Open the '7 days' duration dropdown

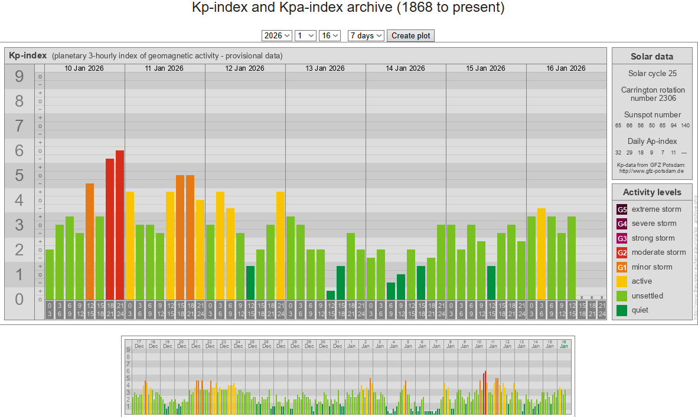pyautogui.click(x=366, y=35)
